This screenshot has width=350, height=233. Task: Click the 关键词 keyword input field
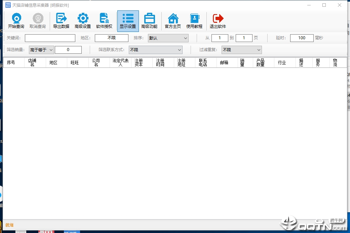coord(50,38)
